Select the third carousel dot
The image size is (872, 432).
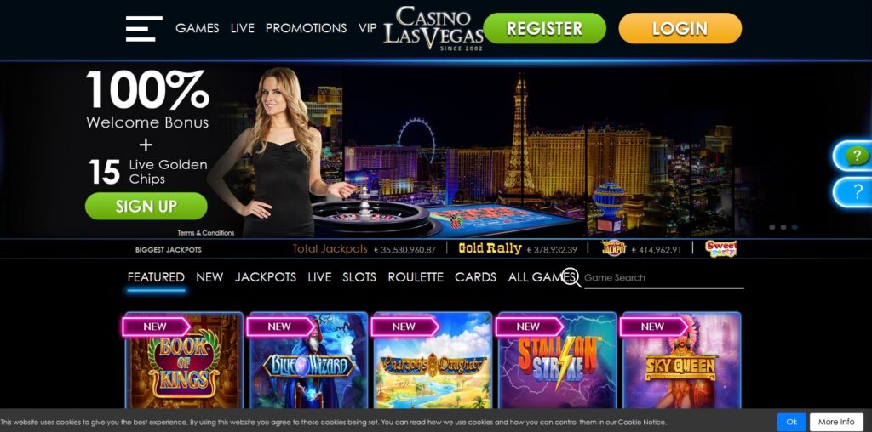pyautogui.click(x=795, y=227)
